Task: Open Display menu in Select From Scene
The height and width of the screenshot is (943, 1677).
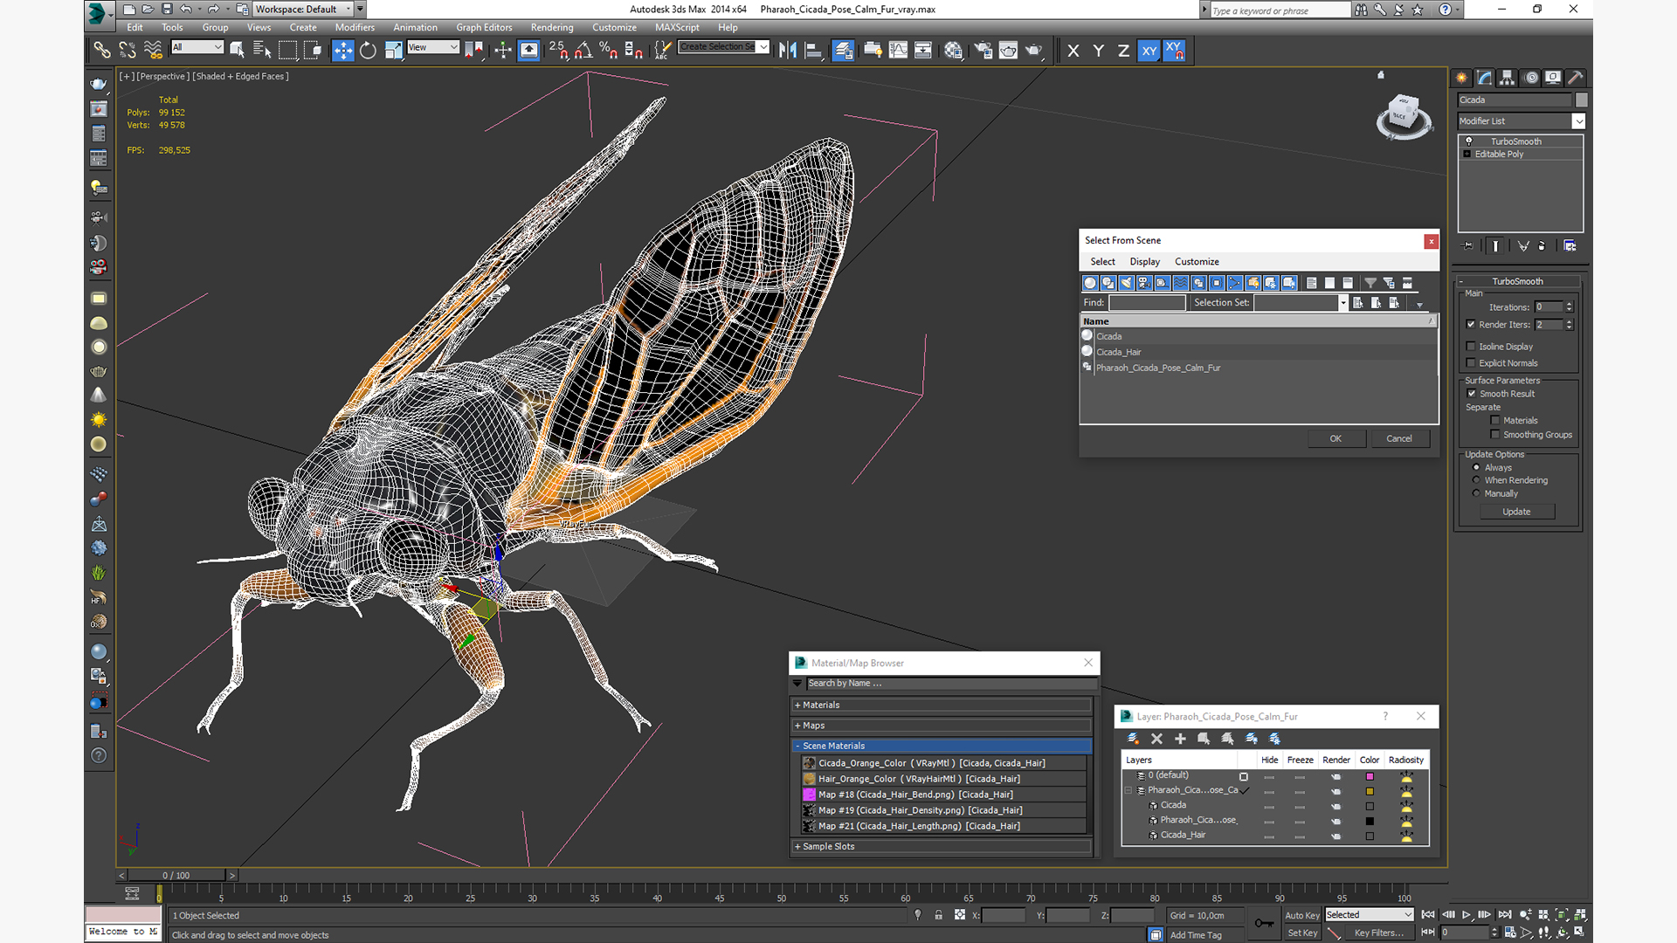Action: [1144, 262]
